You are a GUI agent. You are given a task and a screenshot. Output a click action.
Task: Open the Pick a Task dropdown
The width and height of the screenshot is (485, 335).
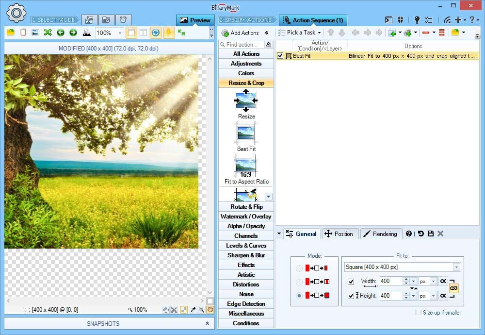click(x=300, y=33)
